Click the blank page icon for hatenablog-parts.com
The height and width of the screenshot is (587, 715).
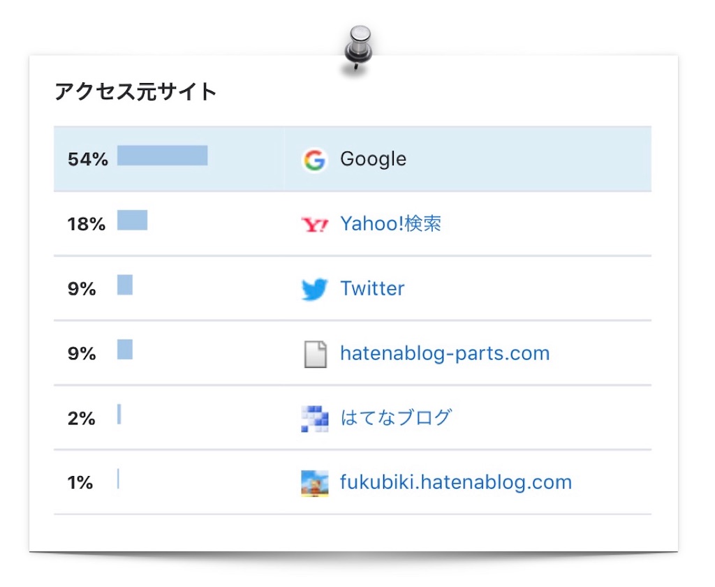click(315, 354)
